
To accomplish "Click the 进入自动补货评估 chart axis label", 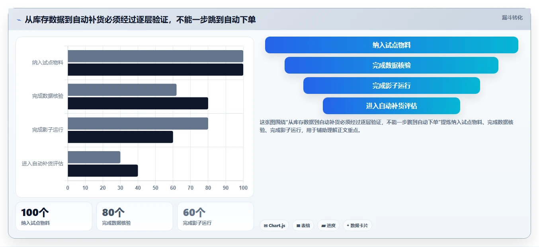I will click(43, 163).
